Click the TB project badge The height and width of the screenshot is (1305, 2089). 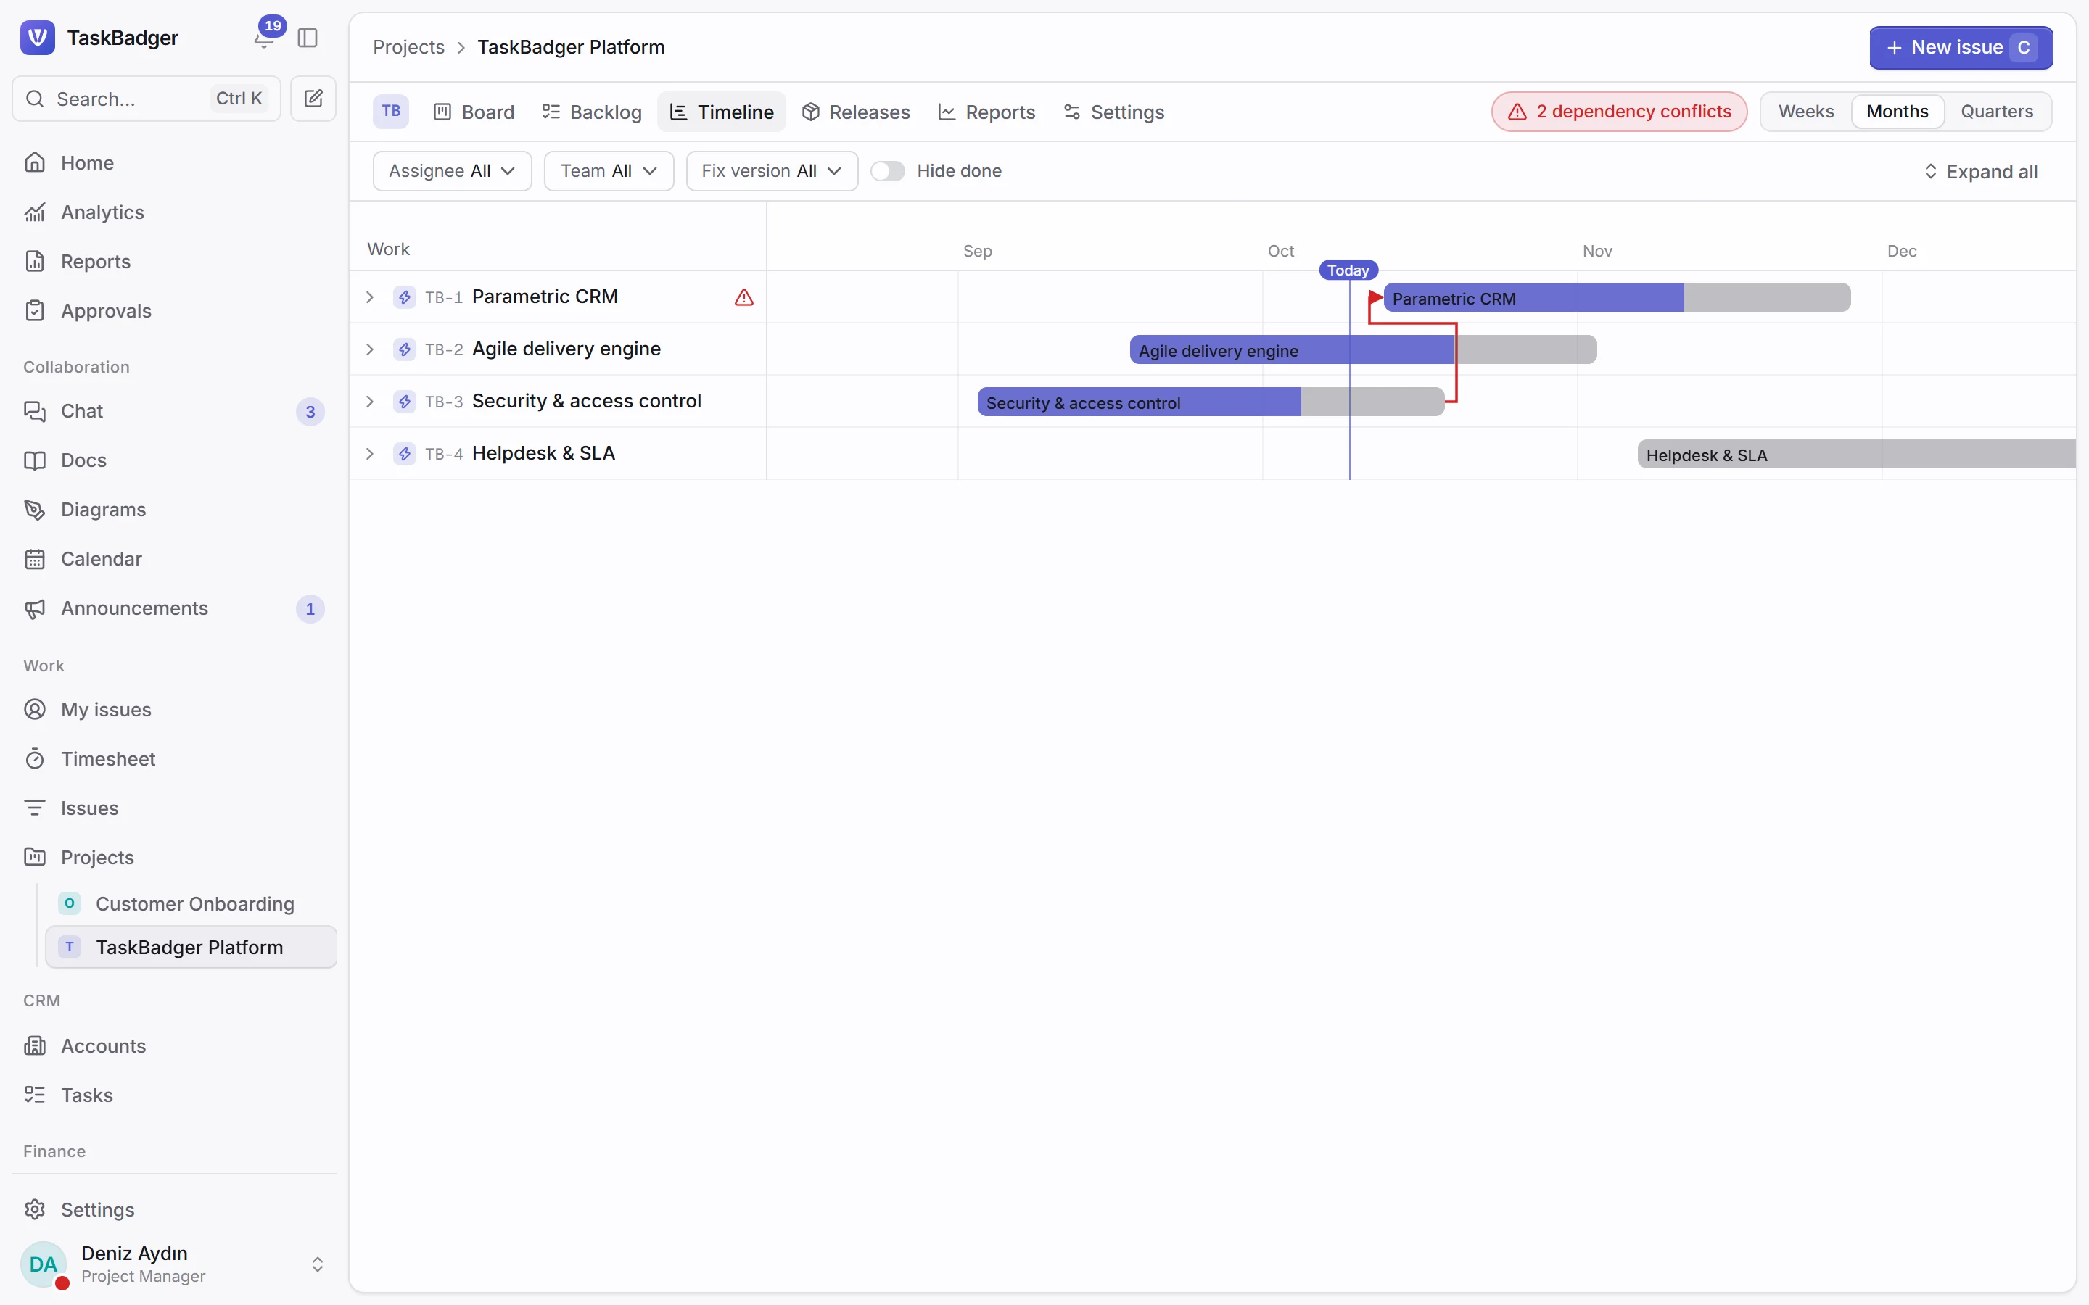click(391, 112)
